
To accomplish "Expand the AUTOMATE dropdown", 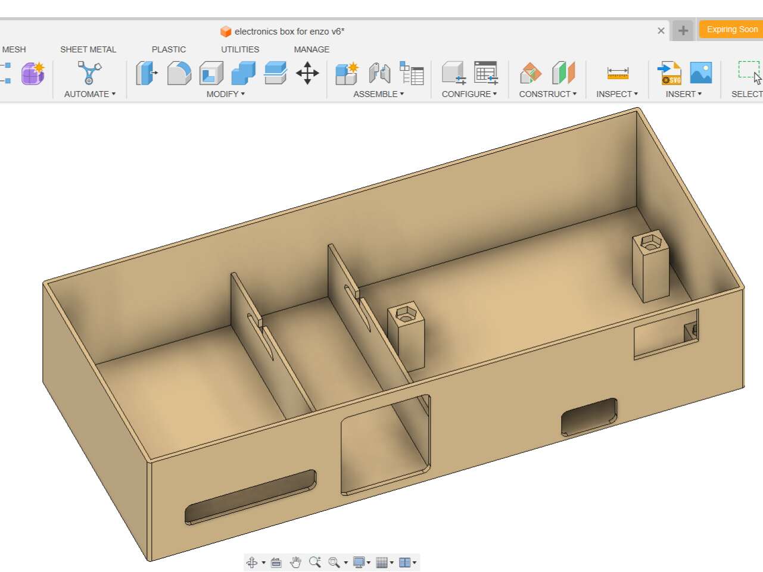I will [90, 94].
